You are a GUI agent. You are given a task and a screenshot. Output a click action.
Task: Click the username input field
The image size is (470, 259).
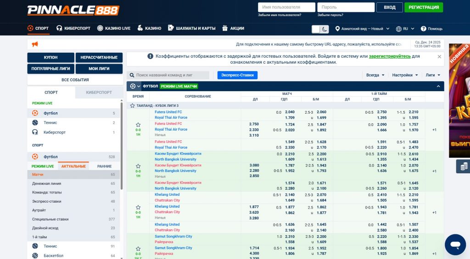[286, 7]
